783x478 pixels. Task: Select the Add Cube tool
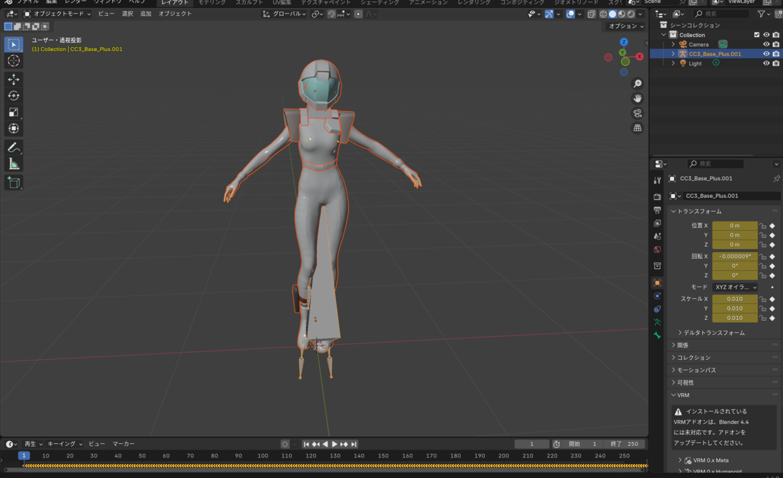14,182
